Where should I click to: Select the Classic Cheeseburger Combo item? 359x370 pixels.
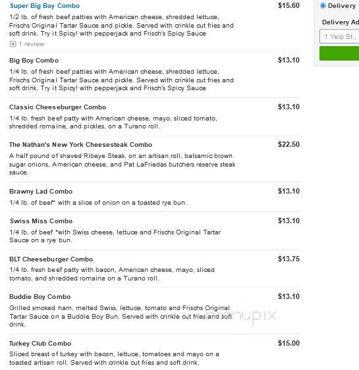[57, 107]
